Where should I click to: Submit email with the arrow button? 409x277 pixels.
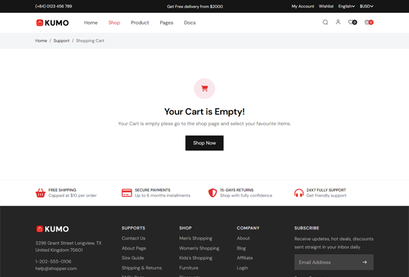pyautogui.click(x=365, y=262)
